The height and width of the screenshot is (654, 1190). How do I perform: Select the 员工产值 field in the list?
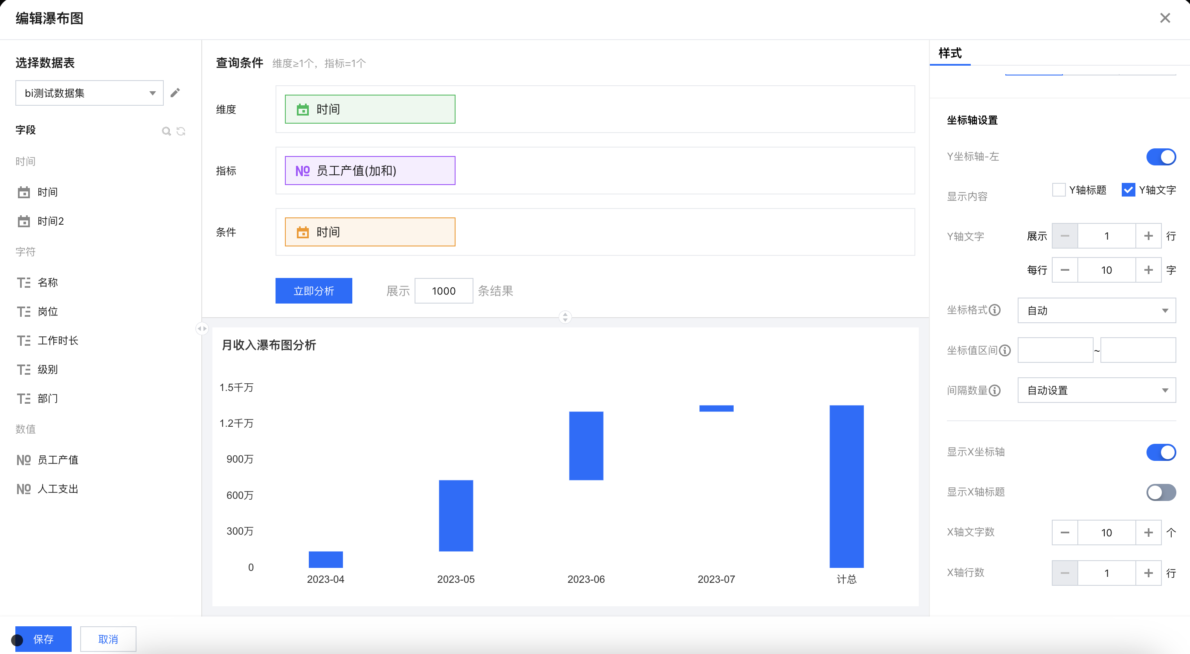coord(58,460)
